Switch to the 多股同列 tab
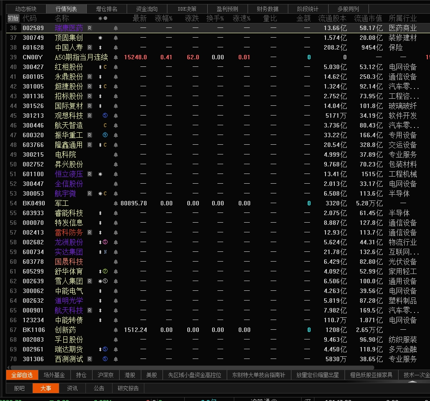This screenshot has width=430, height=401. [x=349, y=9]
